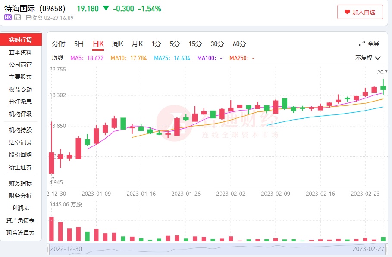Open 利润表 in the sidebar
This screenshot has width=392, height=257.
pos(21,208)
